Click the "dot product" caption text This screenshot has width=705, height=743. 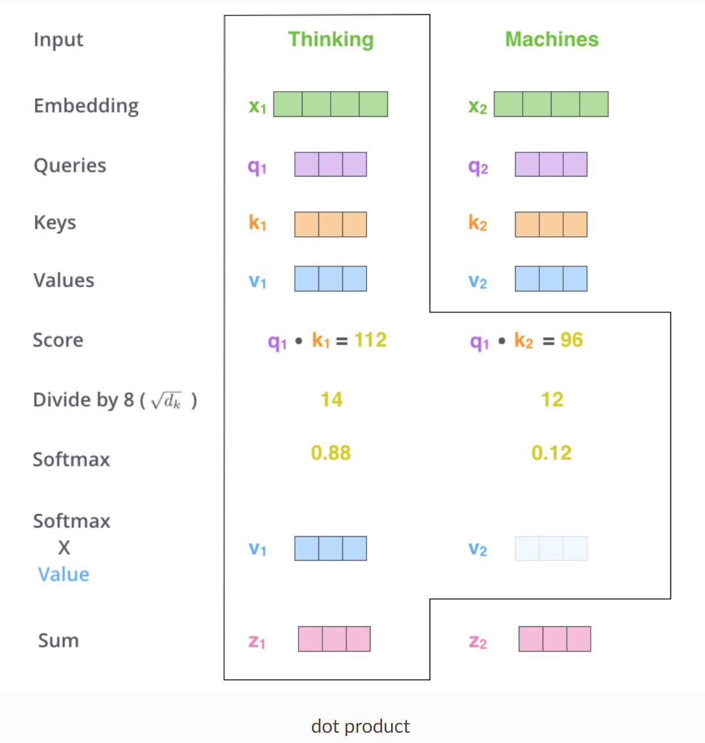click(x=360, y=726)
